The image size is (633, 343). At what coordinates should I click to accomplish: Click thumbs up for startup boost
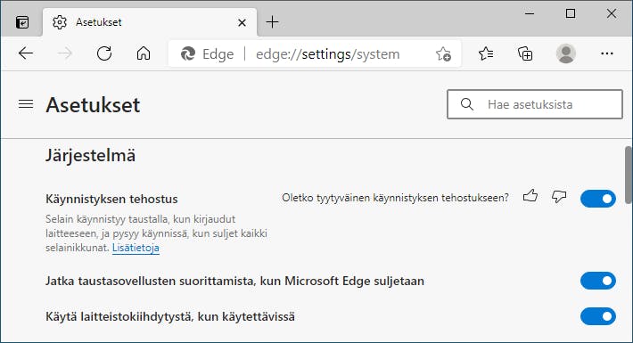click(530, 196)
